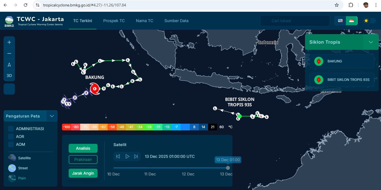Toggle the light/dark theme switch
This screenshot has width=381, height=190.
click(370, 21)
